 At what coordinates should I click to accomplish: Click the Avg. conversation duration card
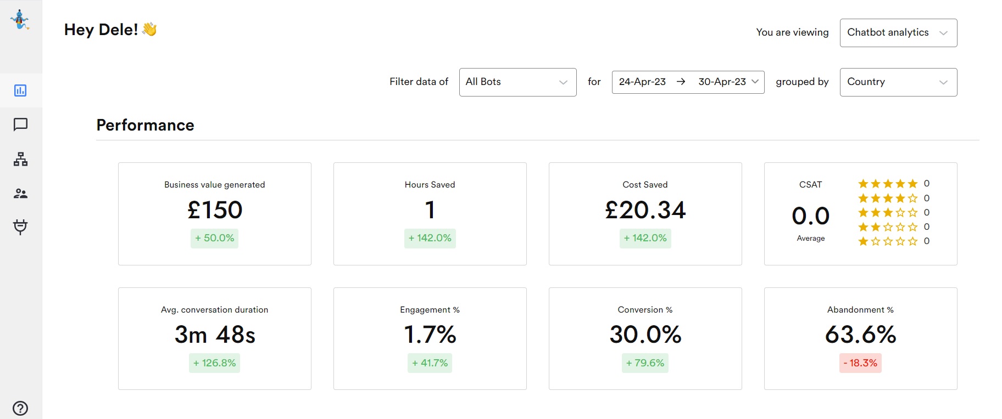[215, 338]
